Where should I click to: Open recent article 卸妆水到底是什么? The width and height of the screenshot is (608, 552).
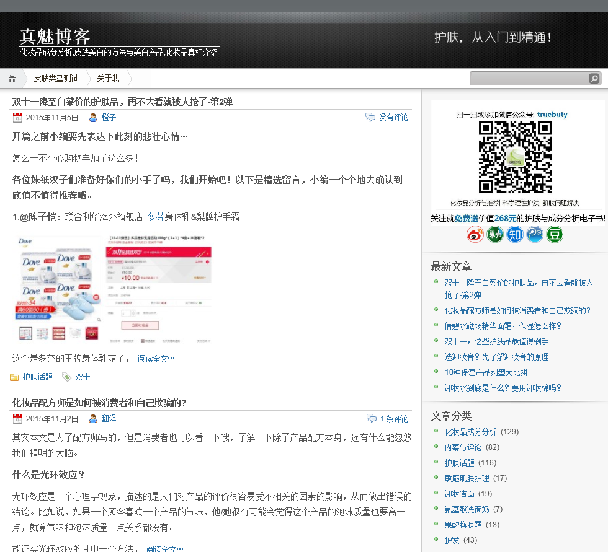pos(503,388)
